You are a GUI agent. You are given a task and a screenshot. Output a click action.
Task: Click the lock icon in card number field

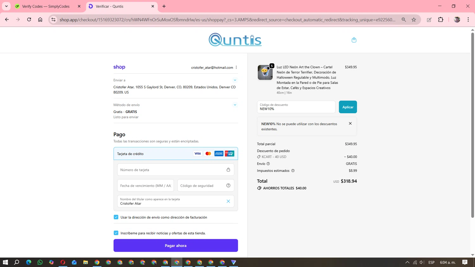(228, 170)
